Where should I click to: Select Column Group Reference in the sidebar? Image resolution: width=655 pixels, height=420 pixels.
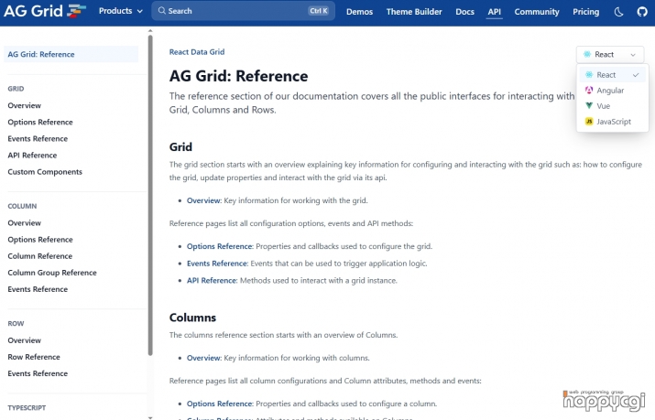[x=52, y=273]
